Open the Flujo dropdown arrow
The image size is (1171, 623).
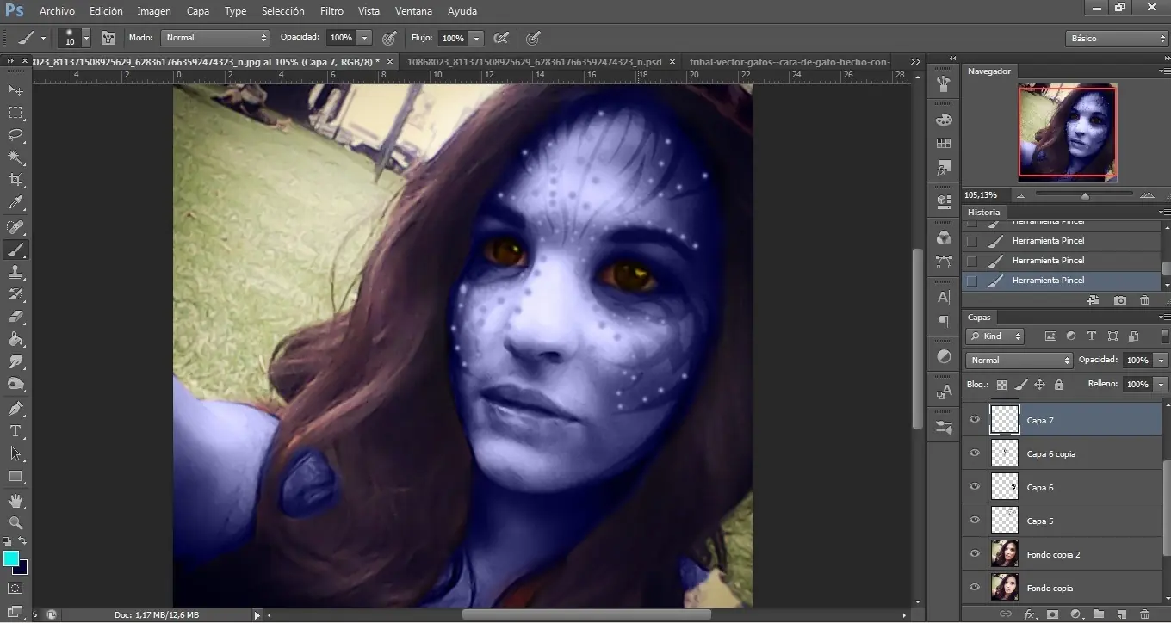(x=476, y=38)
